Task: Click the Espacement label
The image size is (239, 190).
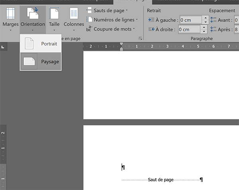Action: 222,10
